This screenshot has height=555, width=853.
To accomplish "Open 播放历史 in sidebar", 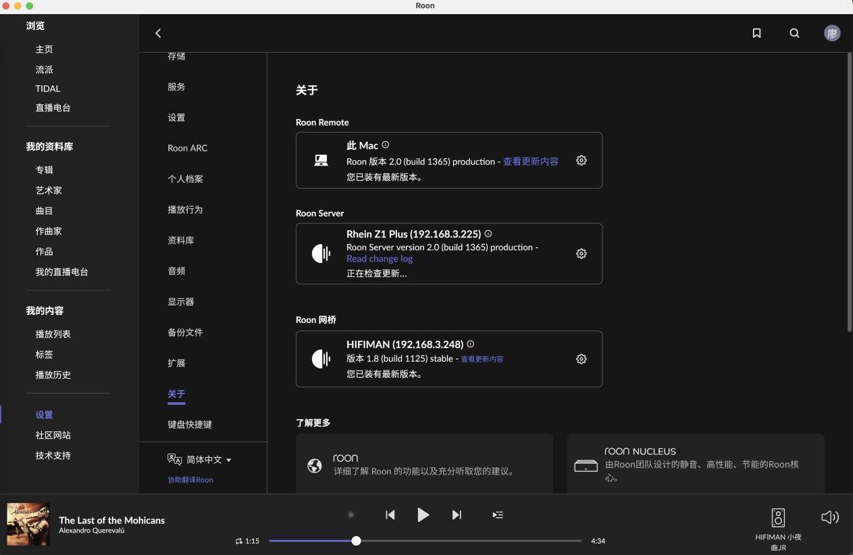I will [x=53, y=375].
